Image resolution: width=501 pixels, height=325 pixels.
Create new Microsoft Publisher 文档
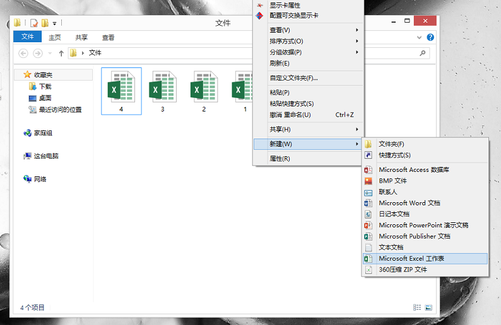[x=425, y=236]
